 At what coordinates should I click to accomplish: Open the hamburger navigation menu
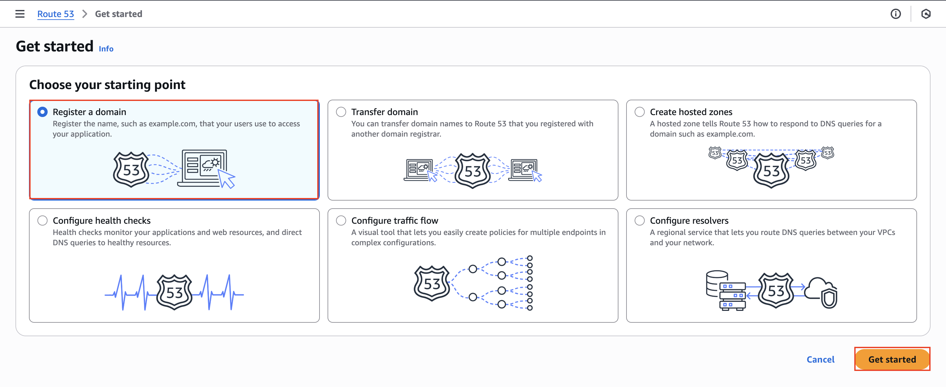[x=20, y=14]
